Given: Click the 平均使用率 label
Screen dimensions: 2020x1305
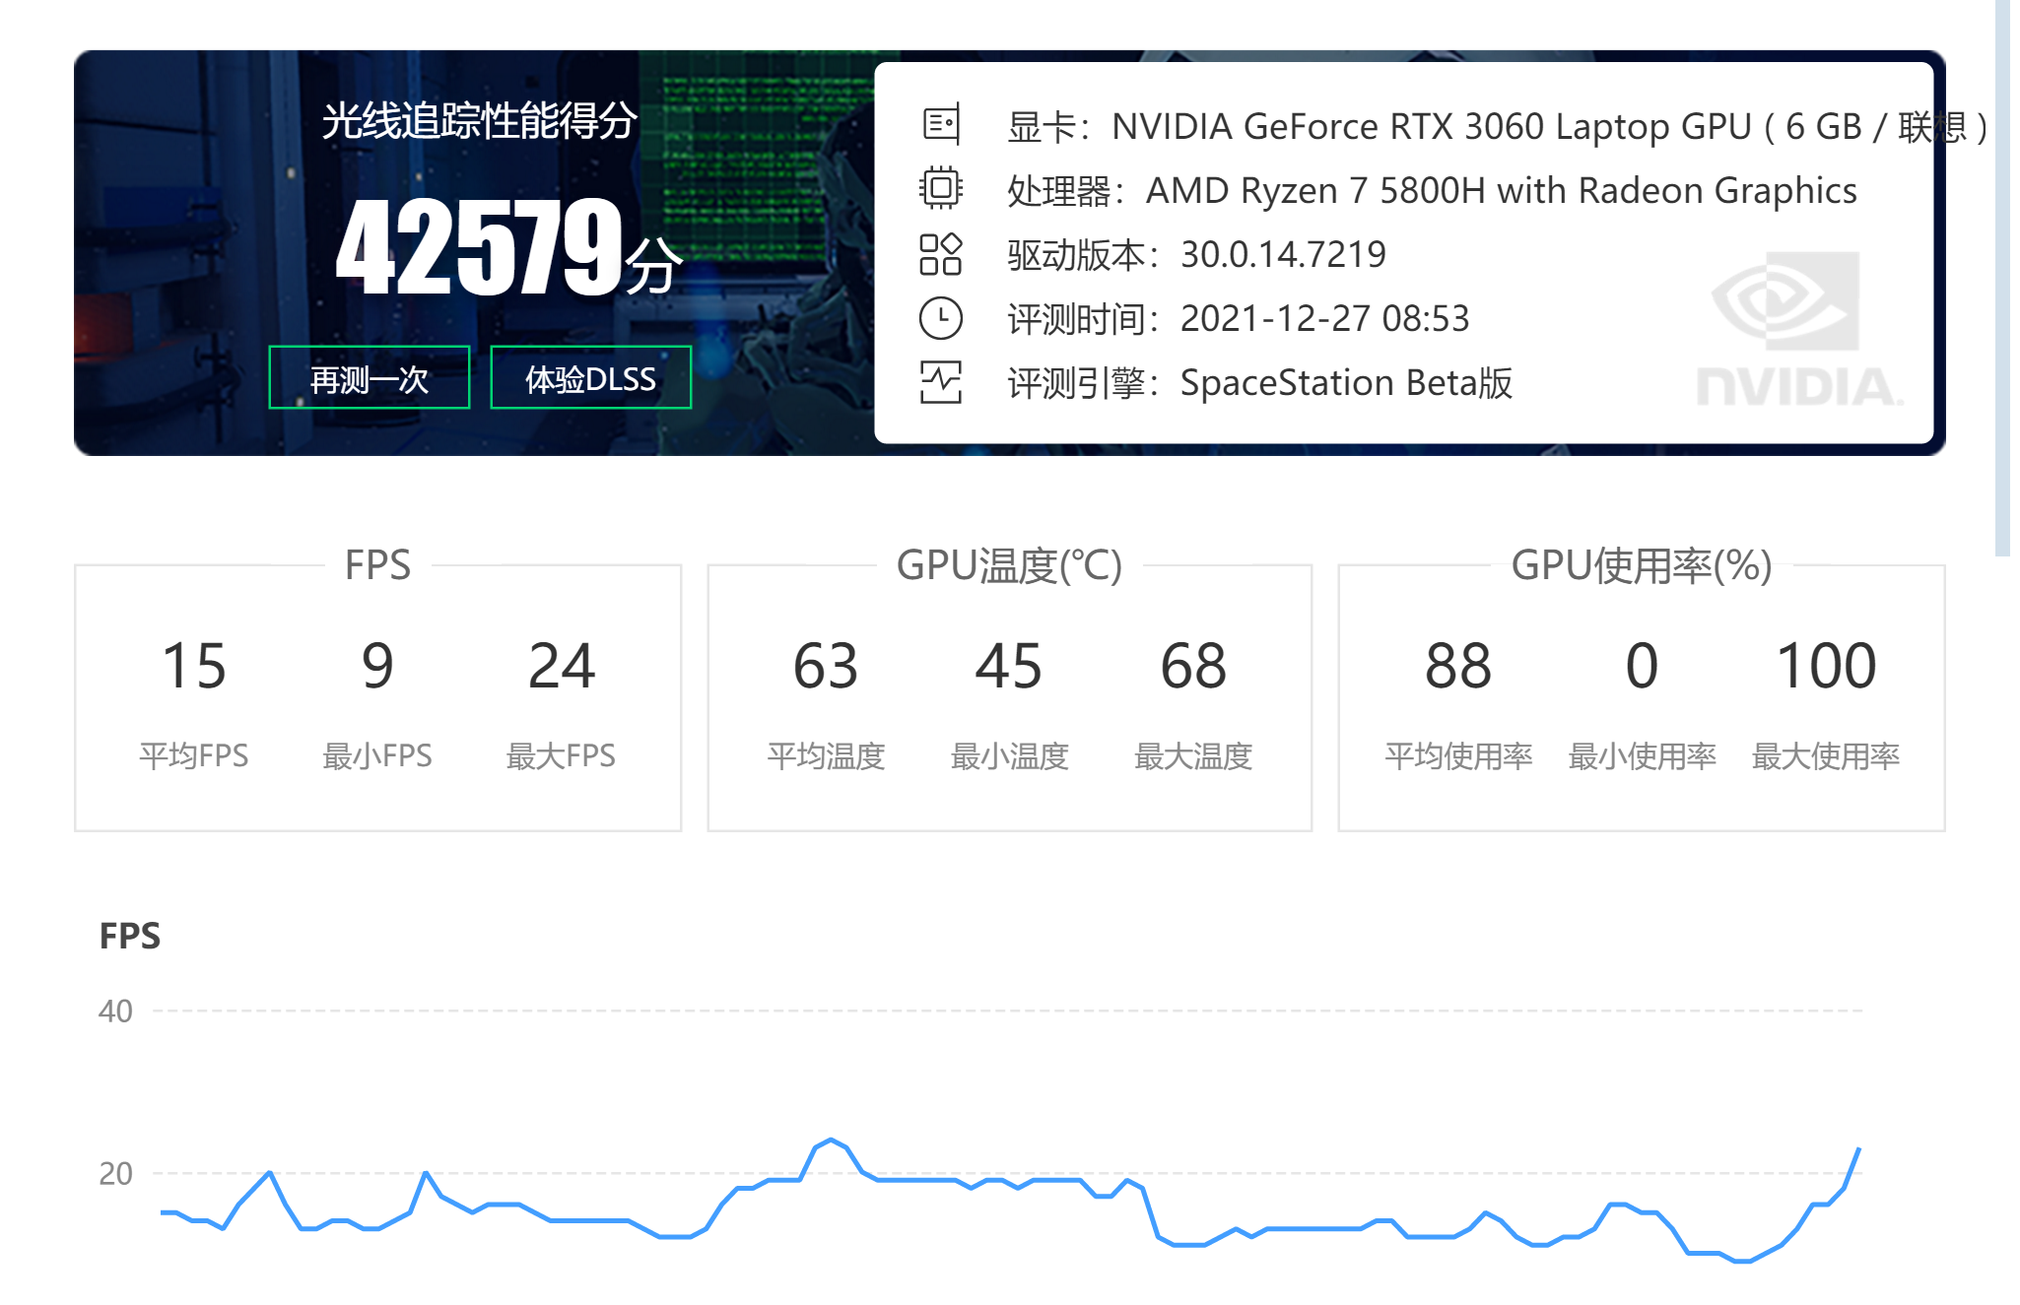Looking at the screenshot, I should pos(1458,755).
